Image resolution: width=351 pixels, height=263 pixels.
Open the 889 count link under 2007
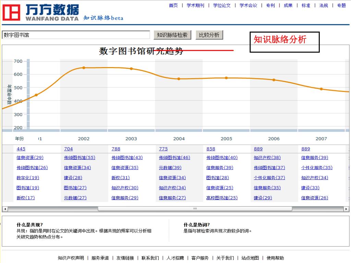pyautogui.click(x=305, y=149)
